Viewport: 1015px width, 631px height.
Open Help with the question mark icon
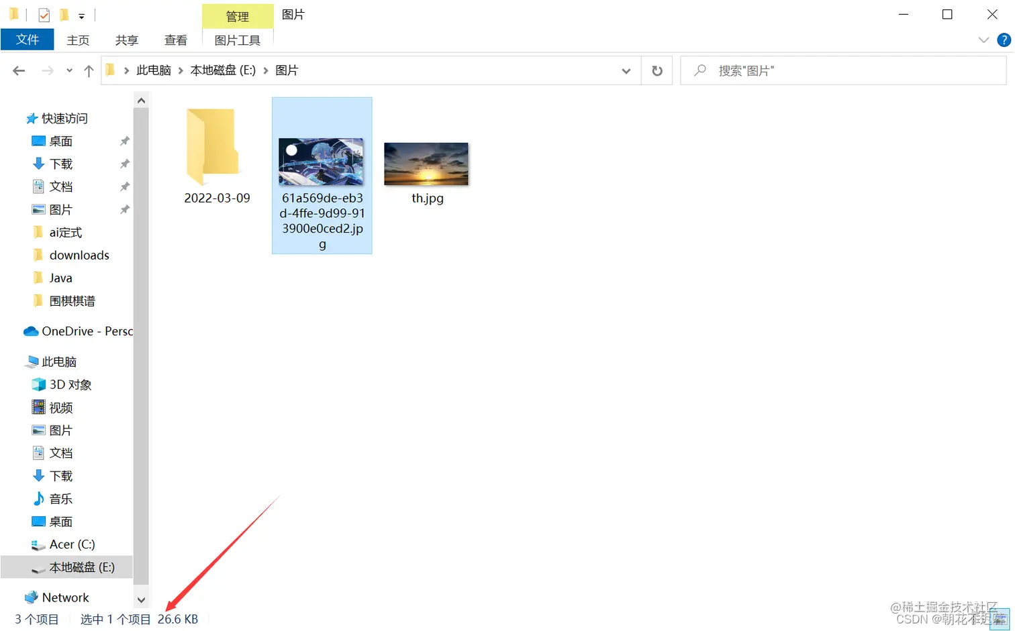(x=1004, y=40)
